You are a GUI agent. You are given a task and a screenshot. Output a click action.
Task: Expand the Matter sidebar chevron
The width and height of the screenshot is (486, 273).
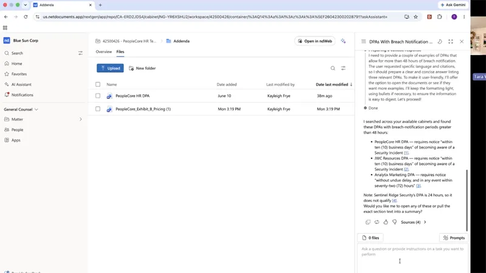point(81,119)
